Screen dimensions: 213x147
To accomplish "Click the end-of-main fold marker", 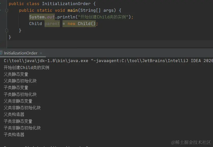I will pyautogui.click(x=7, y=30).
